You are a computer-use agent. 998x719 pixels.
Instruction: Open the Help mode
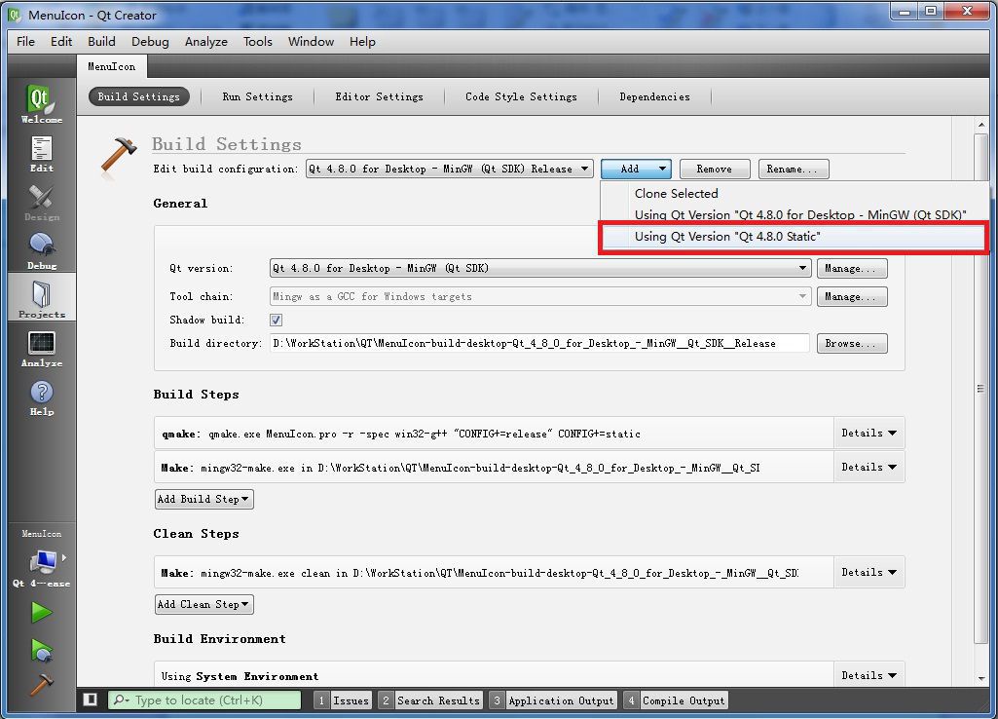[41, 397]
